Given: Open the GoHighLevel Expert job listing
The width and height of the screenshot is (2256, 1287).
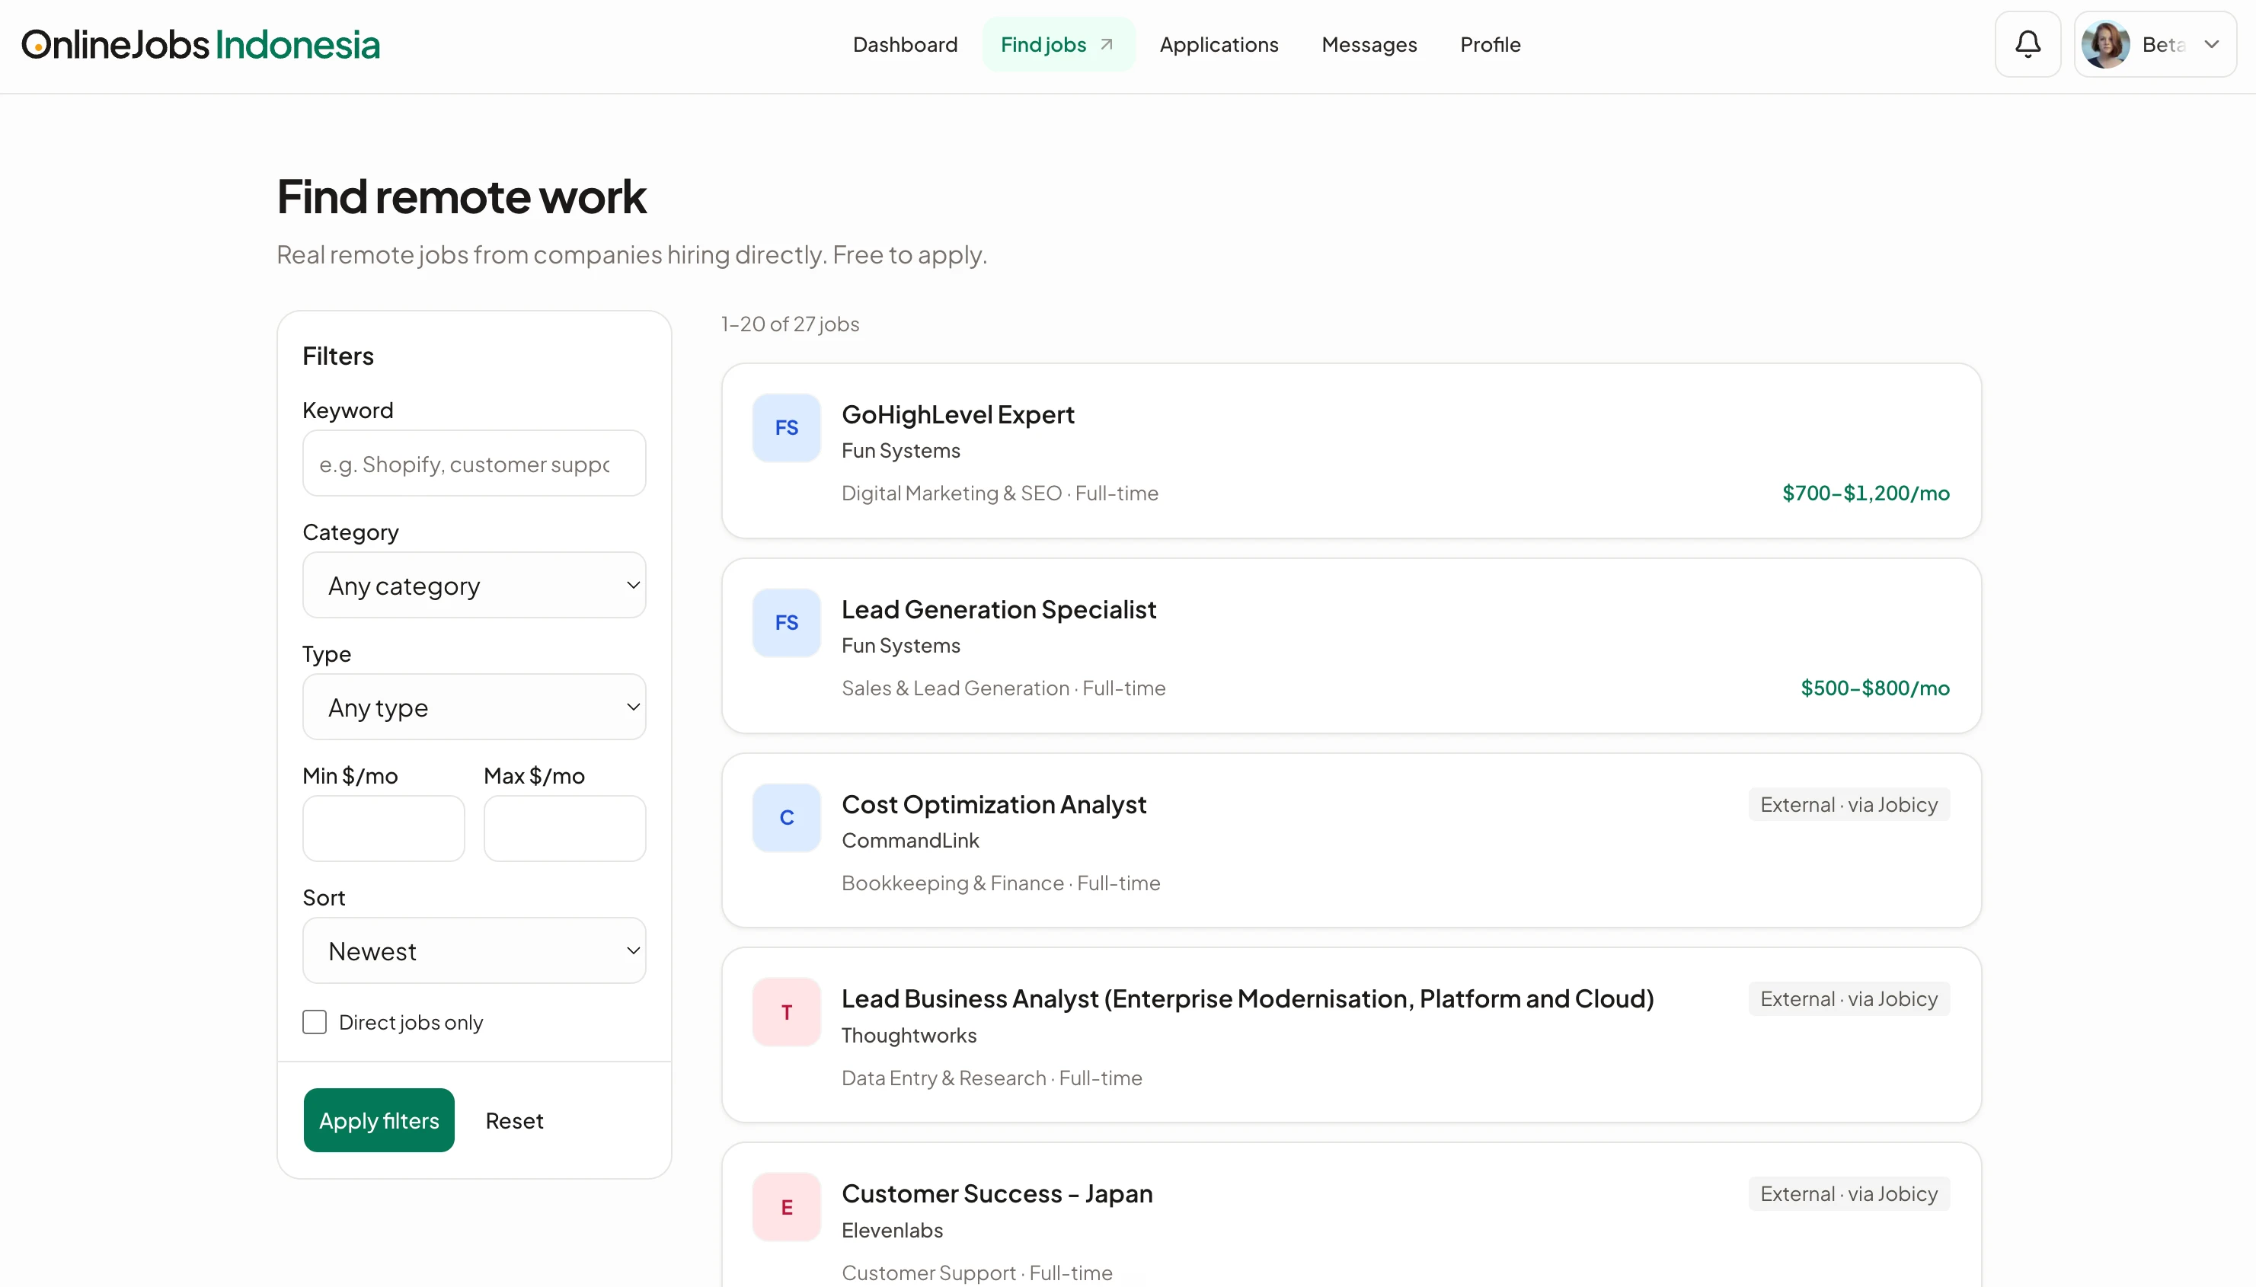Looking at the screenshot, I should point(958,414).
